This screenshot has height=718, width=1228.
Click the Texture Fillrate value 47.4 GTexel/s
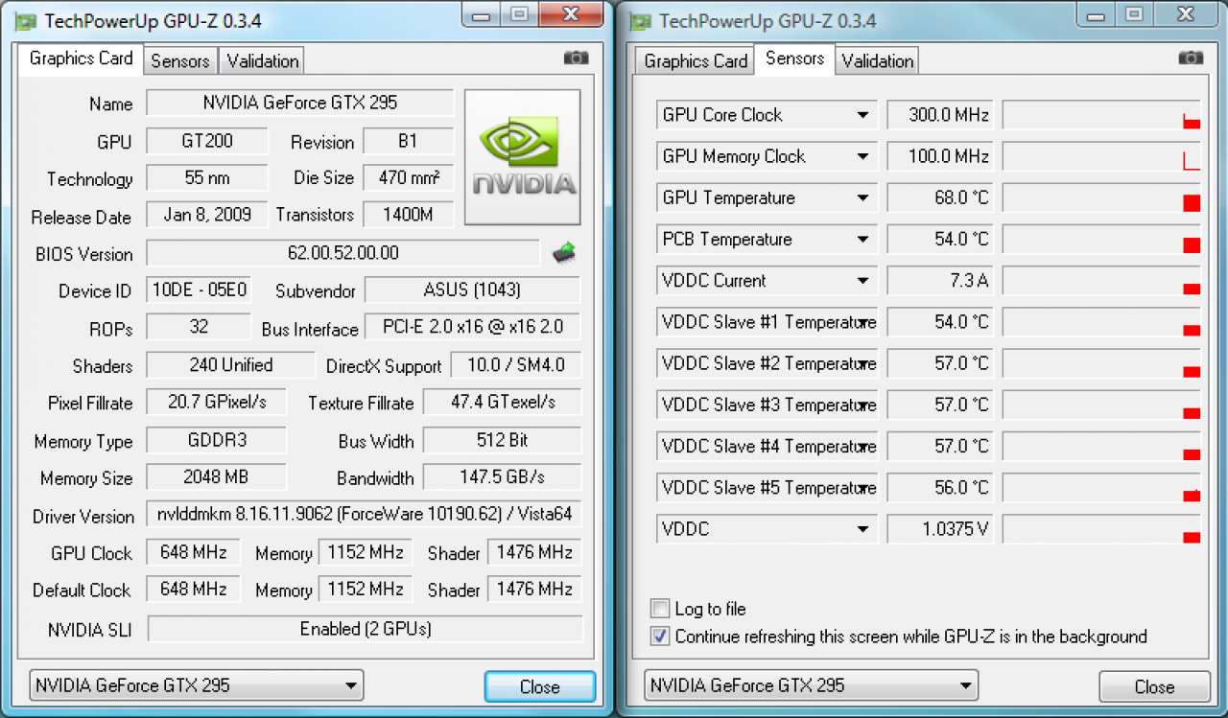(502, 402)
